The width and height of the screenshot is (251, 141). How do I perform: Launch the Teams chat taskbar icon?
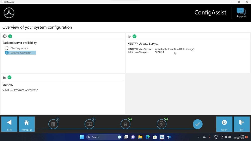pos(133,137)
